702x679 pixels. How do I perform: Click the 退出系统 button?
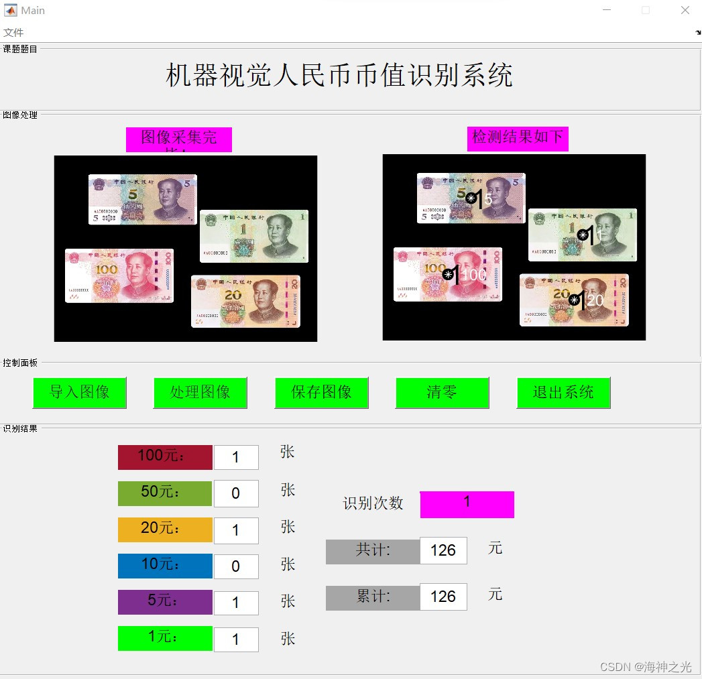click(564, 393)
